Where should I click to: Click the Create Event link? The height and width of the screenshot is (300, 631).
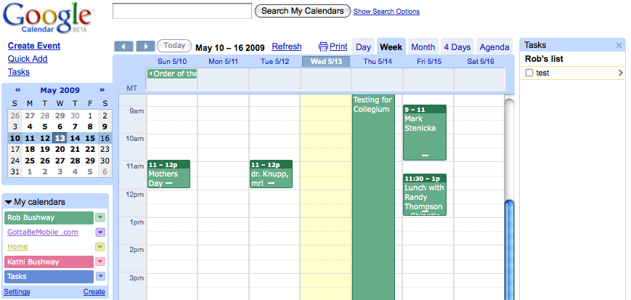pos(34,46)
